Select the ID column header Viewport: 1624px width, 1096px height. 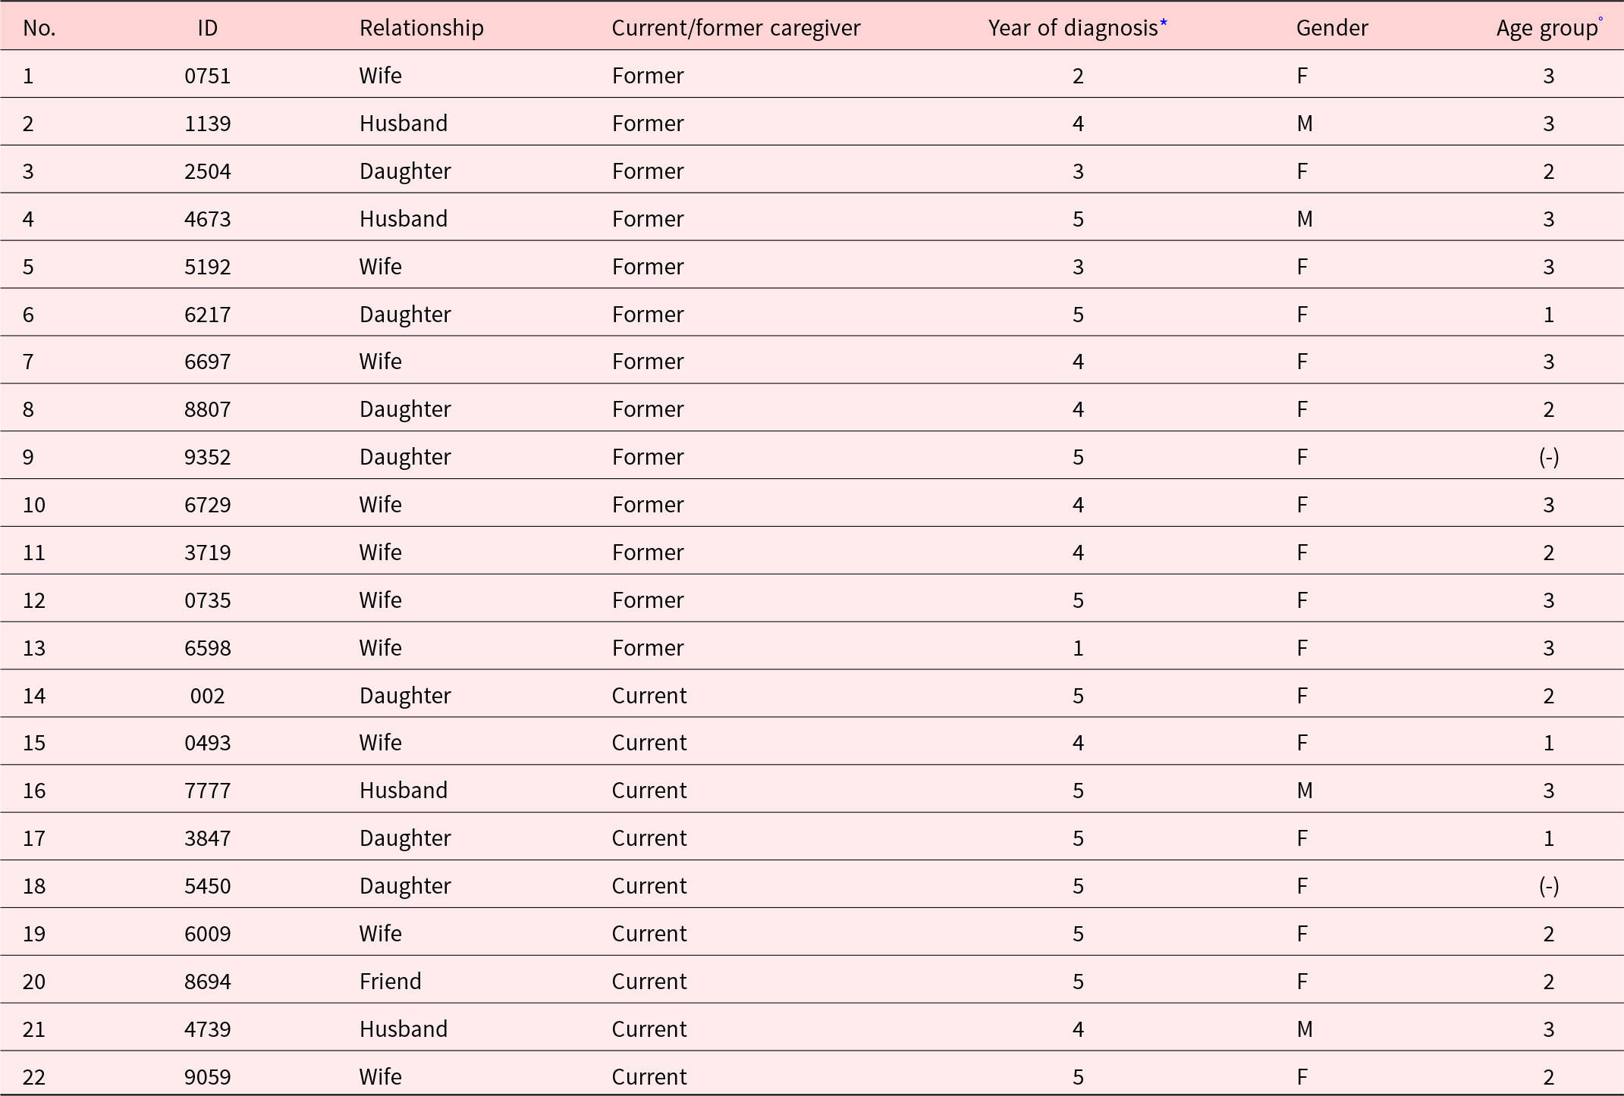click(207, 28)
